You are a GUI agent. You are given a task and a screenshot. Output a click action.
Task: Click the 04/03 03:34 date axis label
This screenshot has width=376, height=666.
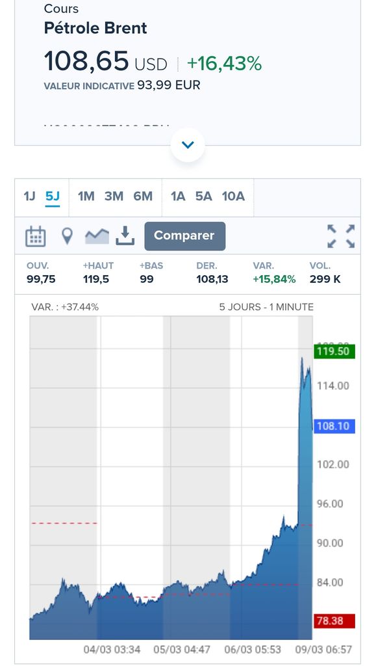(112, 650)
